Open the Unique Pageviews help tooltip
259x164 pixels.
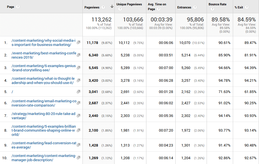tap(120, 9)
